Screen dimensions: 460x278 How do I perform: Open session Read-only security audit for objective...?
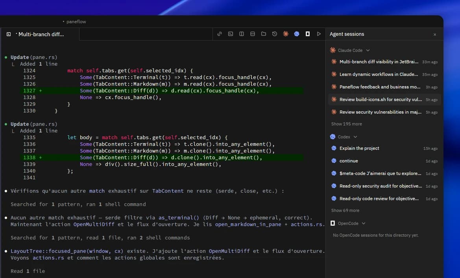[x=384, y=186]
